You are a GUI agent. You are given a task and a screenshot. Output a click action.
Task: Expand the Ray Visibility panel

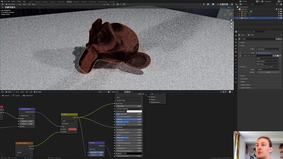click(244, 79)
